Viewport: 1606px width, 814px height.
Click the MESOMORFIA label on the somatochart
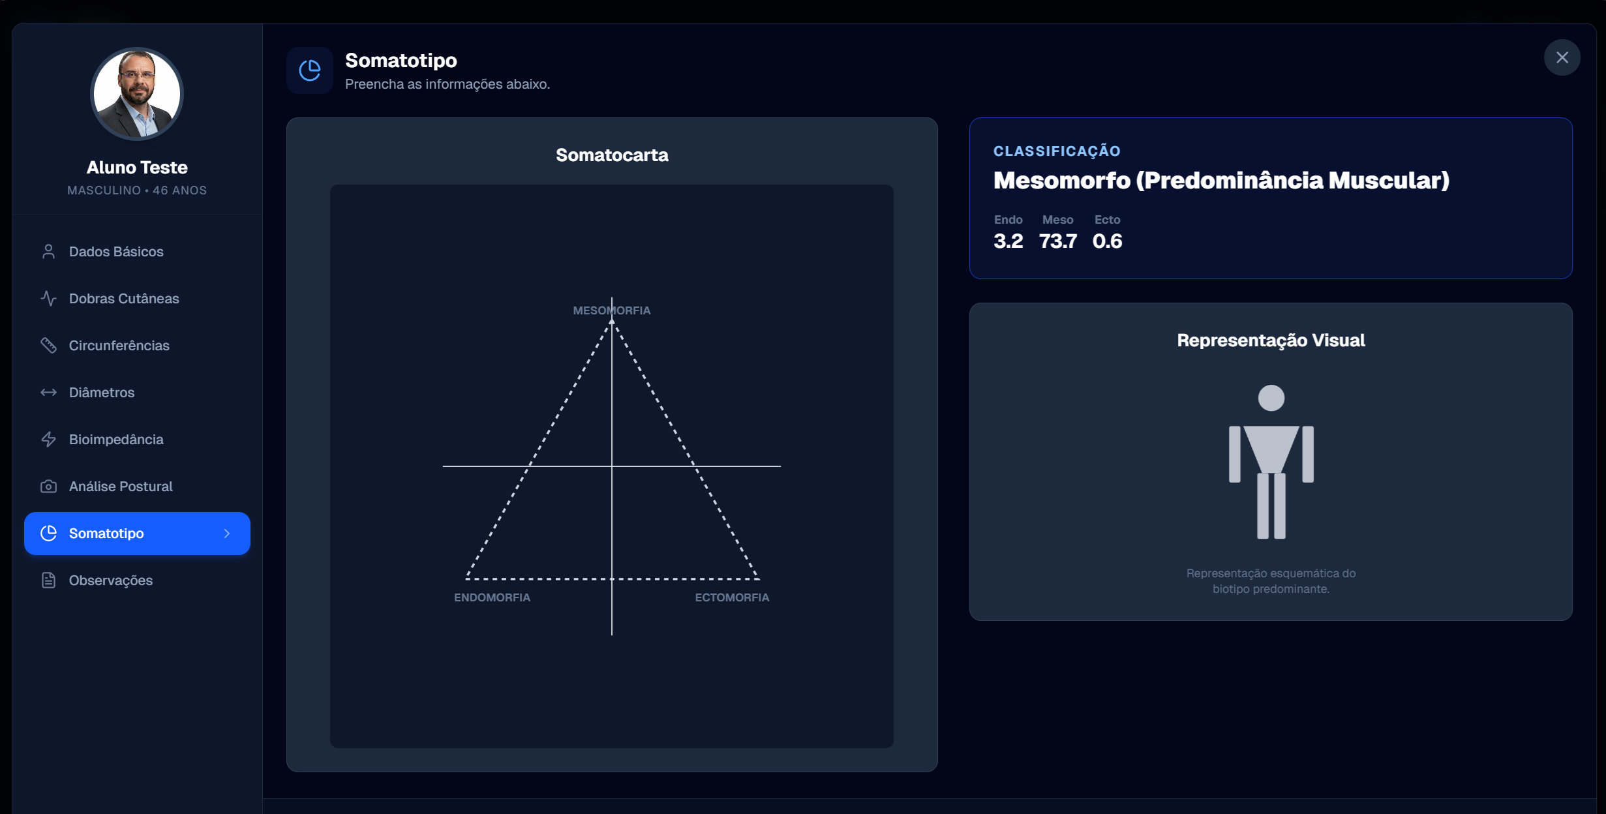point(611,310)
